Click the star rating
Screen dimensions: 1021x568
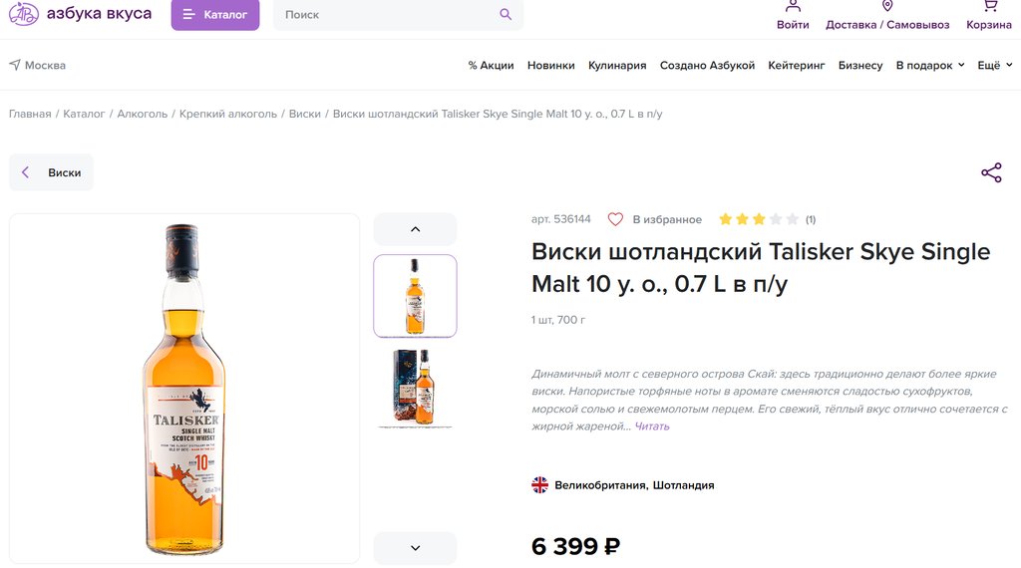pos(758,219)
